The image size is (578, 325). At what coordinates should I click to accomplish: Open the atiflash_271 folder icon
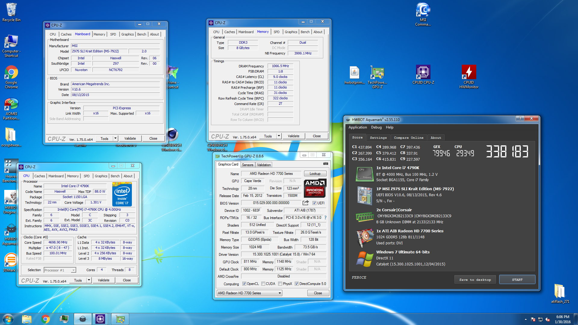(560, 293)
